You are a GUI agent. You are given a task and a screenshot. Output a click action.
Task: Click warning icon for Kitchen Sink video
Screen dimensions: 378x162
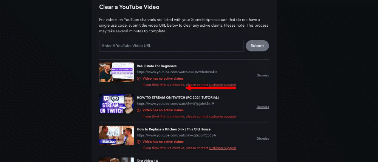click(x=139, y=142)
